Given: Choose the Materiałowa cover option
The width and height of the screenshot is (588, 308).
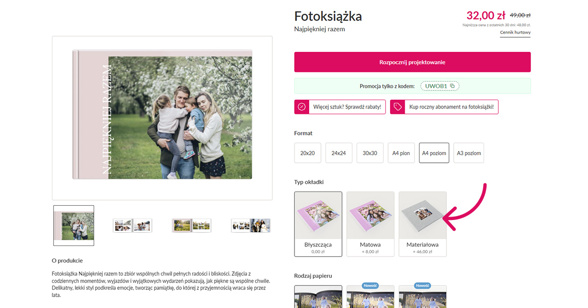Looking at the screenshot, I should point(422,224).
